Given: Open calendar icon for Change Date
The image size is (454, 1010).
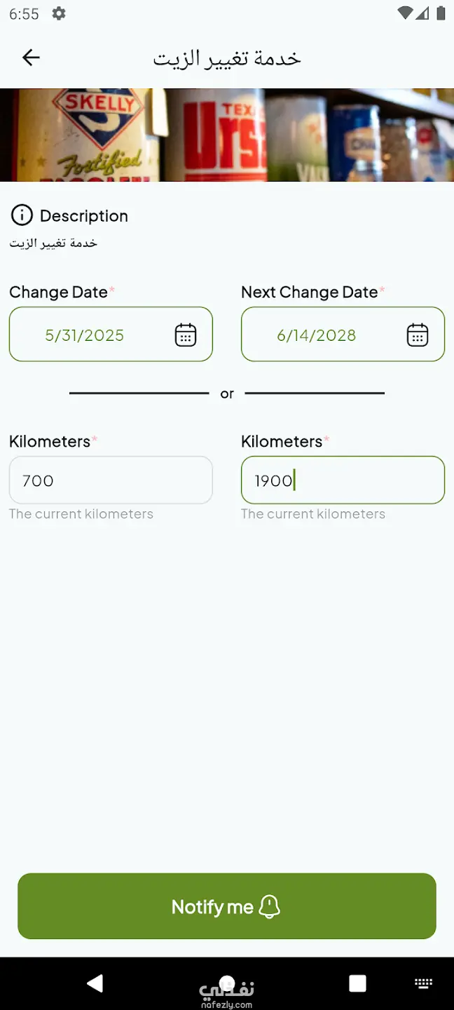Looking at the screenshot, I should coord(186,335).
